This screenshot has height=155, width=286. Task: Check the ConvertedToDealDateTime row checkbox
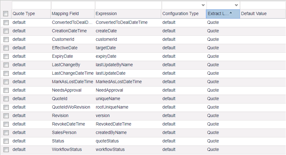6,23
